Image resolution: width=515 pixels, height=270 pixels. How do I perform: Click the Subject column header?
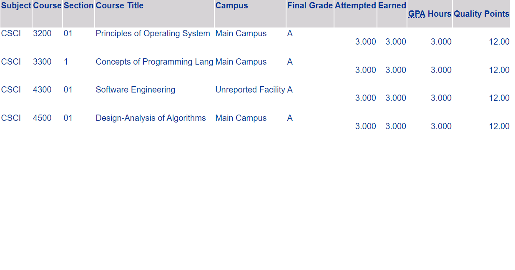pyautogui.click(x=16, y=6)
